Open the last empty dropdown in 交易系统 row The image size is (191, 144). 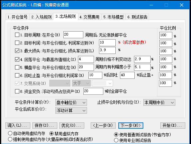(x=102, y=83)
